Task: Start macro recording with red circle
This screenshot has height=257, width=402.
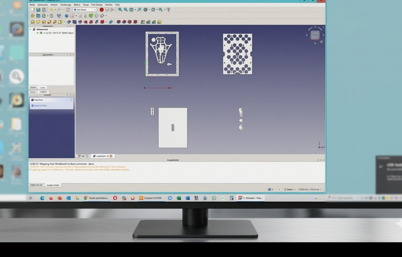Action: 102,10
